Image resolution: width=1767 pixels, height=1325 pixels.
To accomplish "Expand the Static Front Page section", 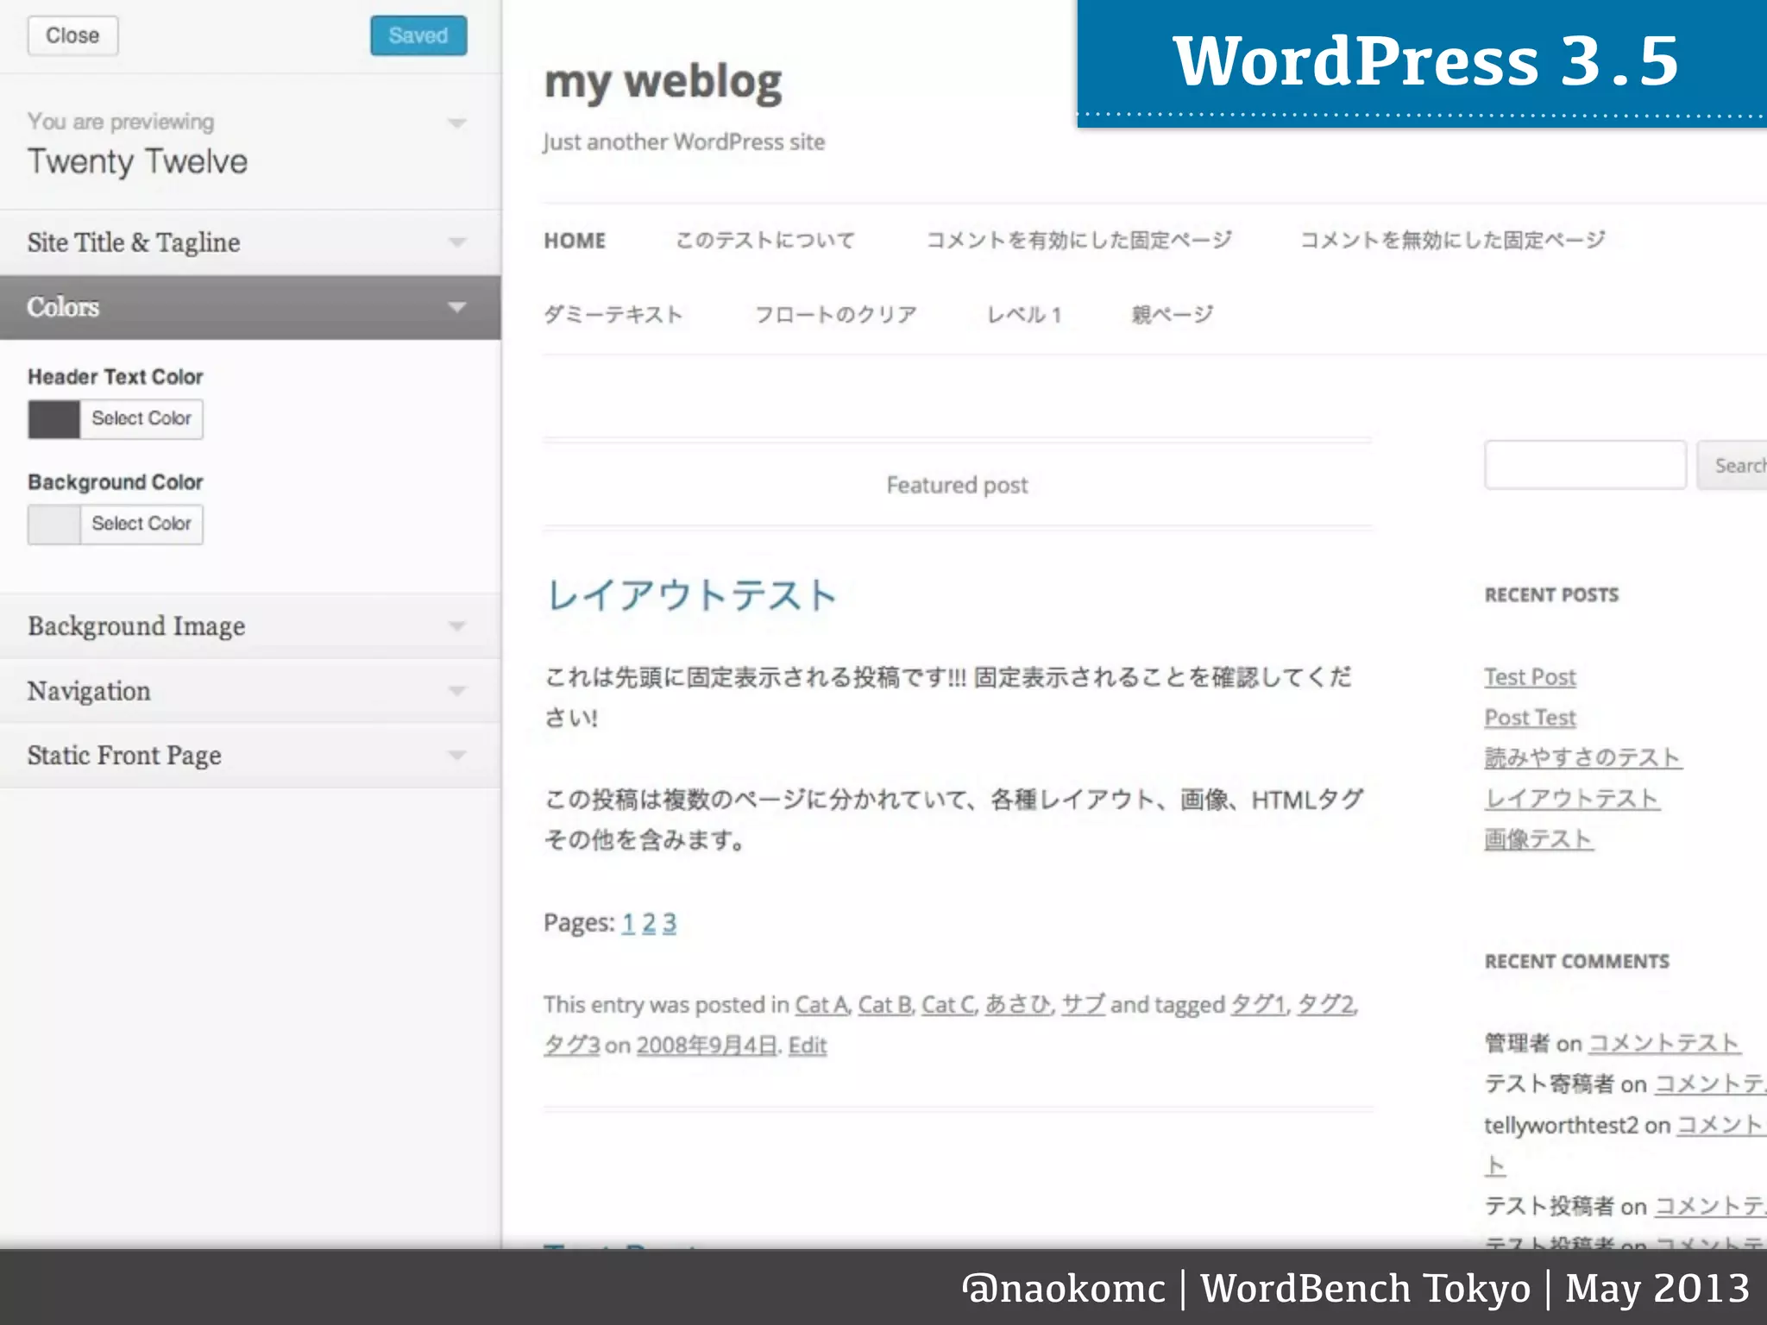I will click(x=250, y=755).
